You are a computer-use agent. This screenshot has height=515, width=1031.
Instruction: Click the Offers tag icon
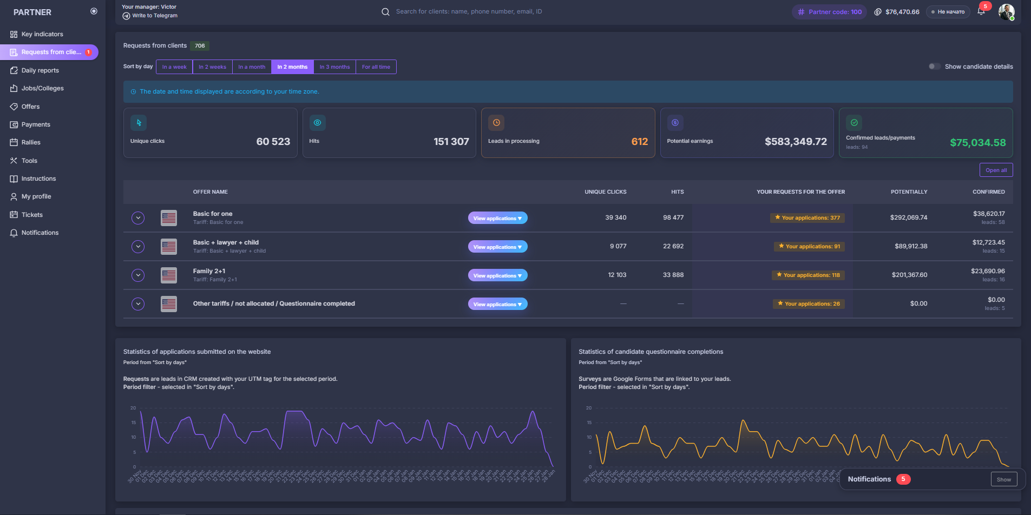[x=14, y=107]
